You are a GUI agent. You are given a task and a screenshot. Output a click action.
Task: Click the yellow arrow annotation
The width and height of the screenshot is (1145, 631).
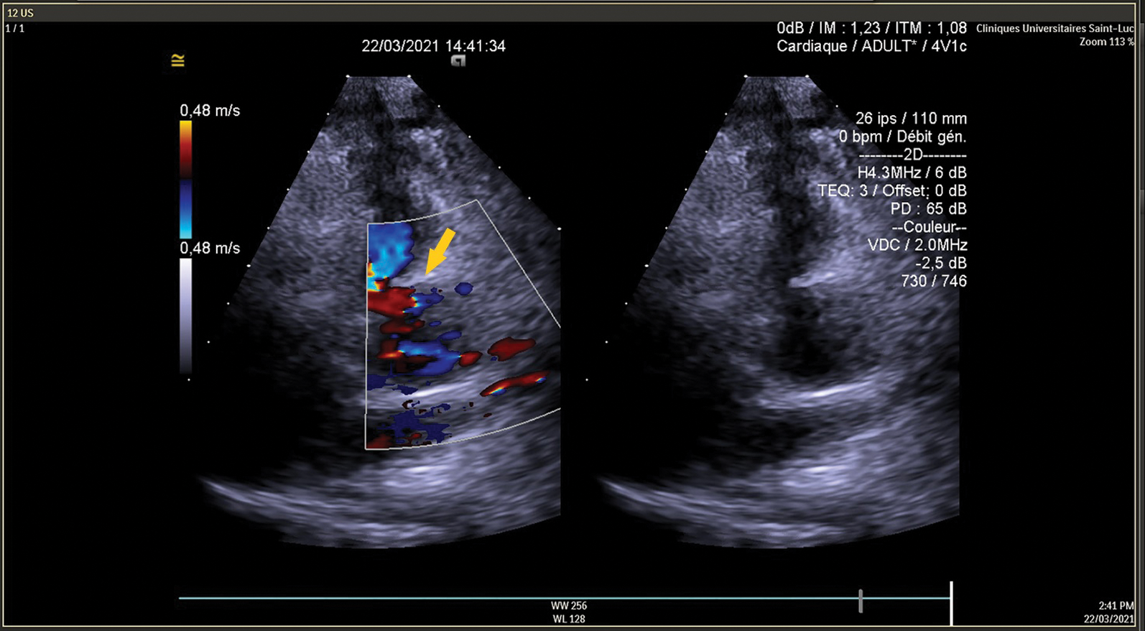[440, 251]
